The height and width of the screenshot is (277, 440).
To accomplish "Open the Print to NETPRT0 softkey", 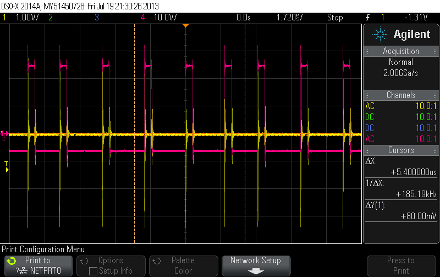I will pyautogui.click(x=38, y=266).
